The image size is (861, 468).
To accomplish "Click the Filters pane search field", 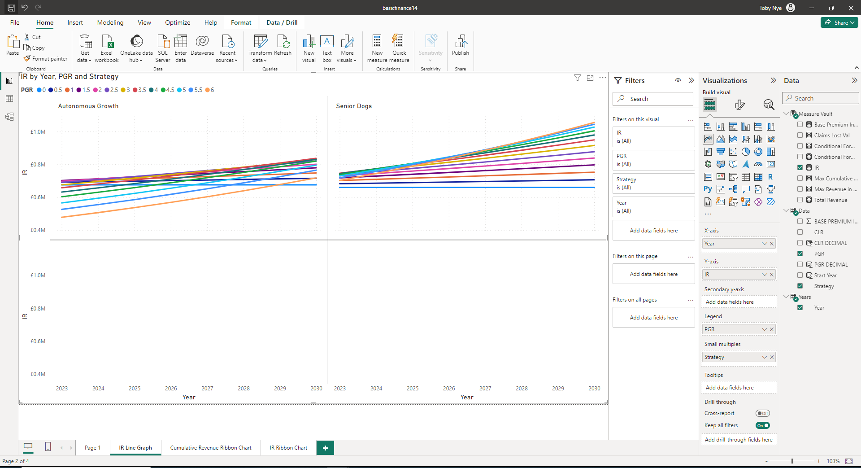I will (x=653, y=99).
